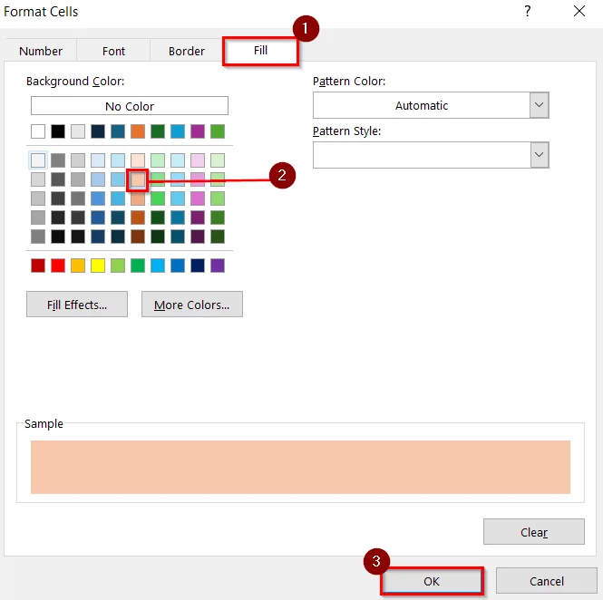Click the Sample color preview area

click(300, 467)
